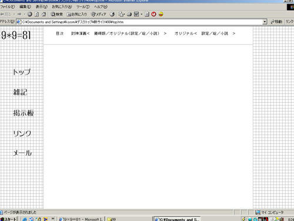Open the Mail toolbar icon
Viewport: 294px width, 221px height.
[121, 14]
